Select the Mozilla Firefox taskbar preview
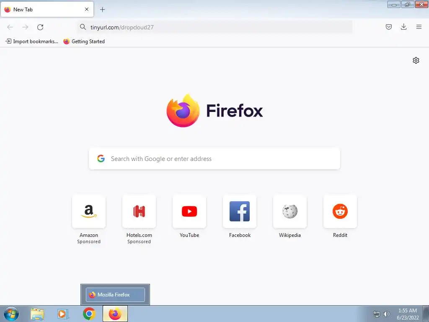The image size is (429, 322). 115,295
